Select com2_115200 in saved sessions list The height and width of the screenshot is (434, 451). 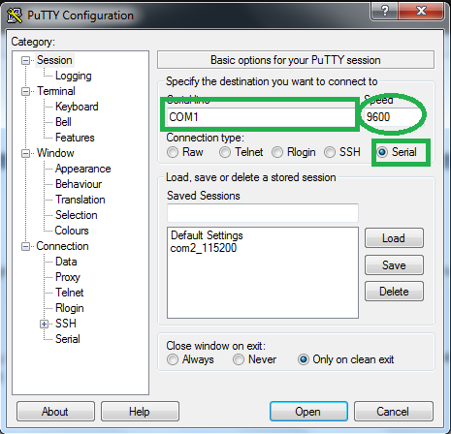(x=204, y=248)
